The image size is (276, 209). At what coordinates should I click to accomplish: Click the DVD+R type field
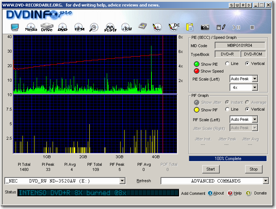coord(227,54)
